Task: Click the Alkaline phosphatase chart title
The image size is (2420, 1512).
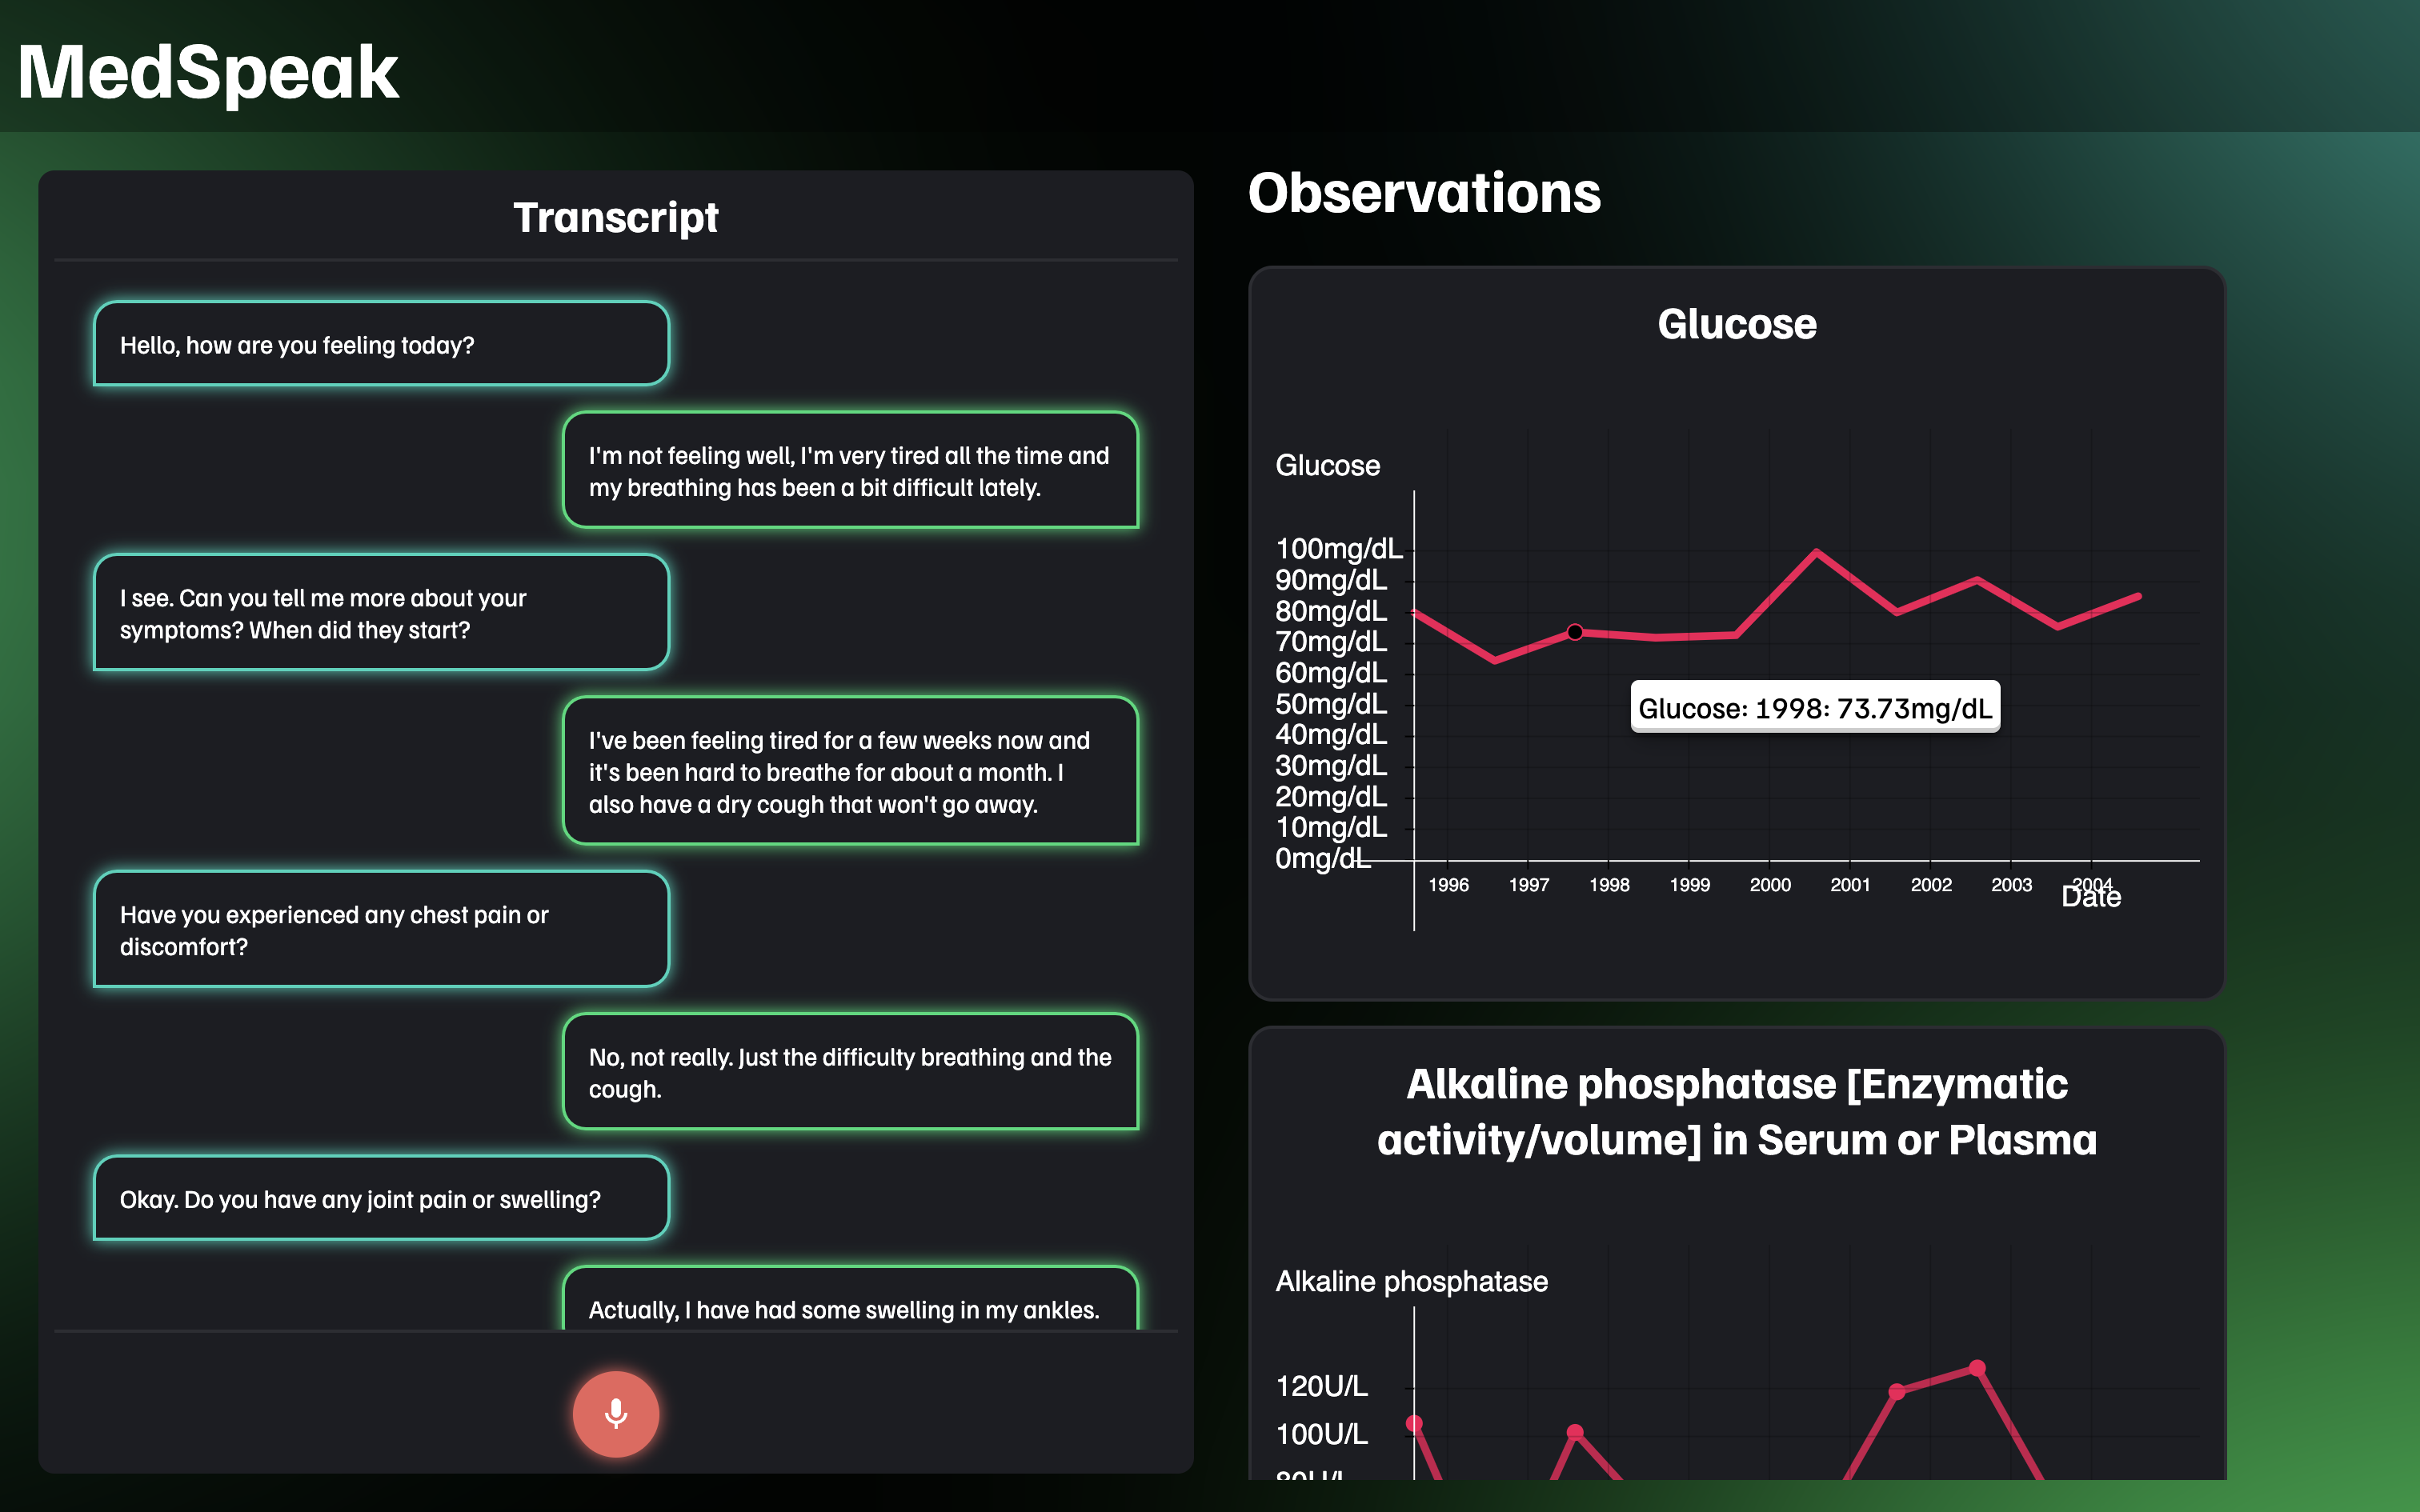Action: (x=1736, y=1112)
